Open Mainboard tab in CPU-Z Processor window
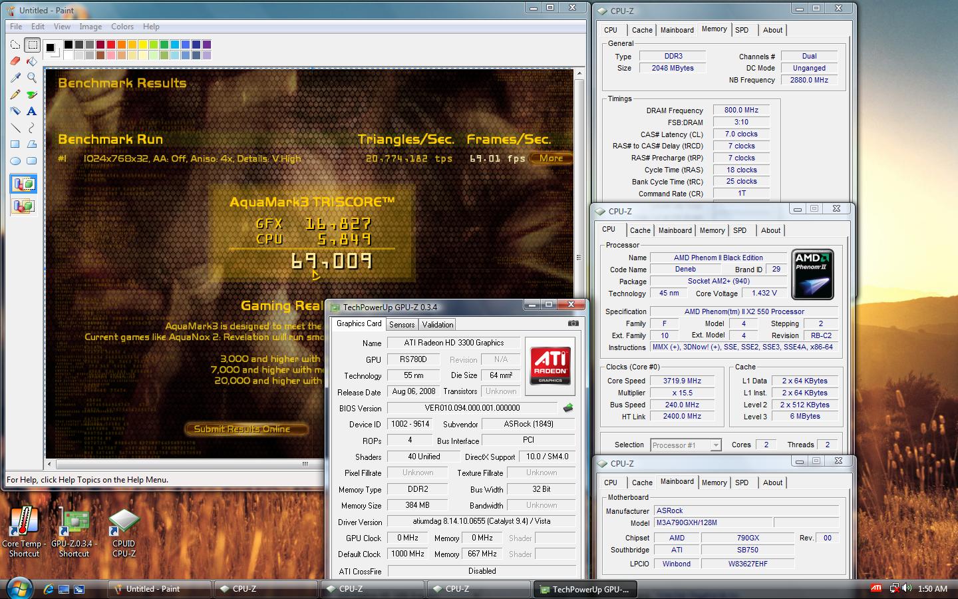 (675, 230)
